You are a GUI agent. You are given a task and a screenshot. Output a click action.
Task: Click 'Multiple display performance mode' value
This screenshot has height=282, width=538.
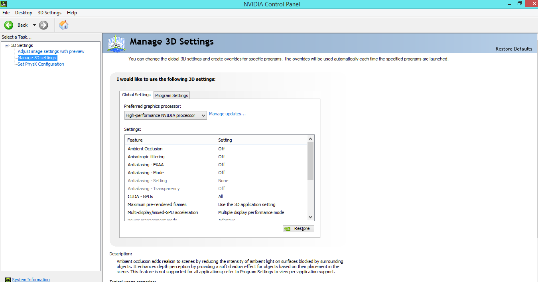point(251,212)
